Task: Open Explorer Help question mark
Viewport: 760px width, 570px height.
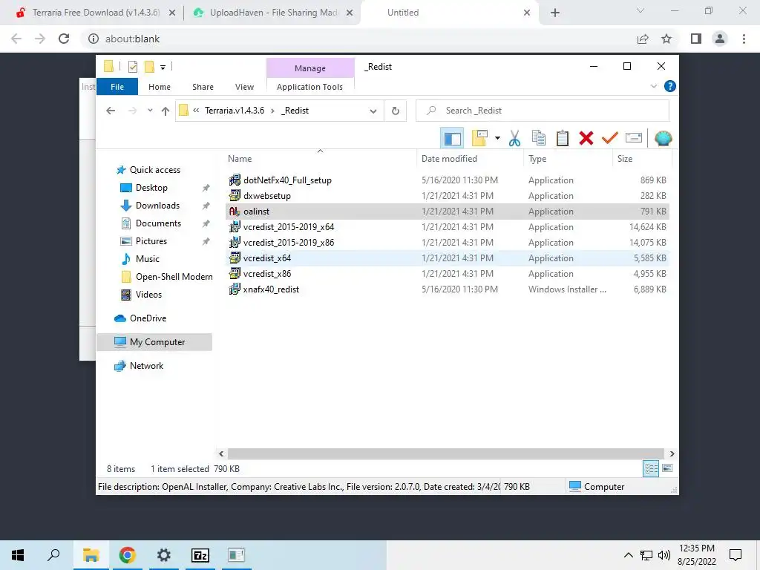Action: pos(670,86)
